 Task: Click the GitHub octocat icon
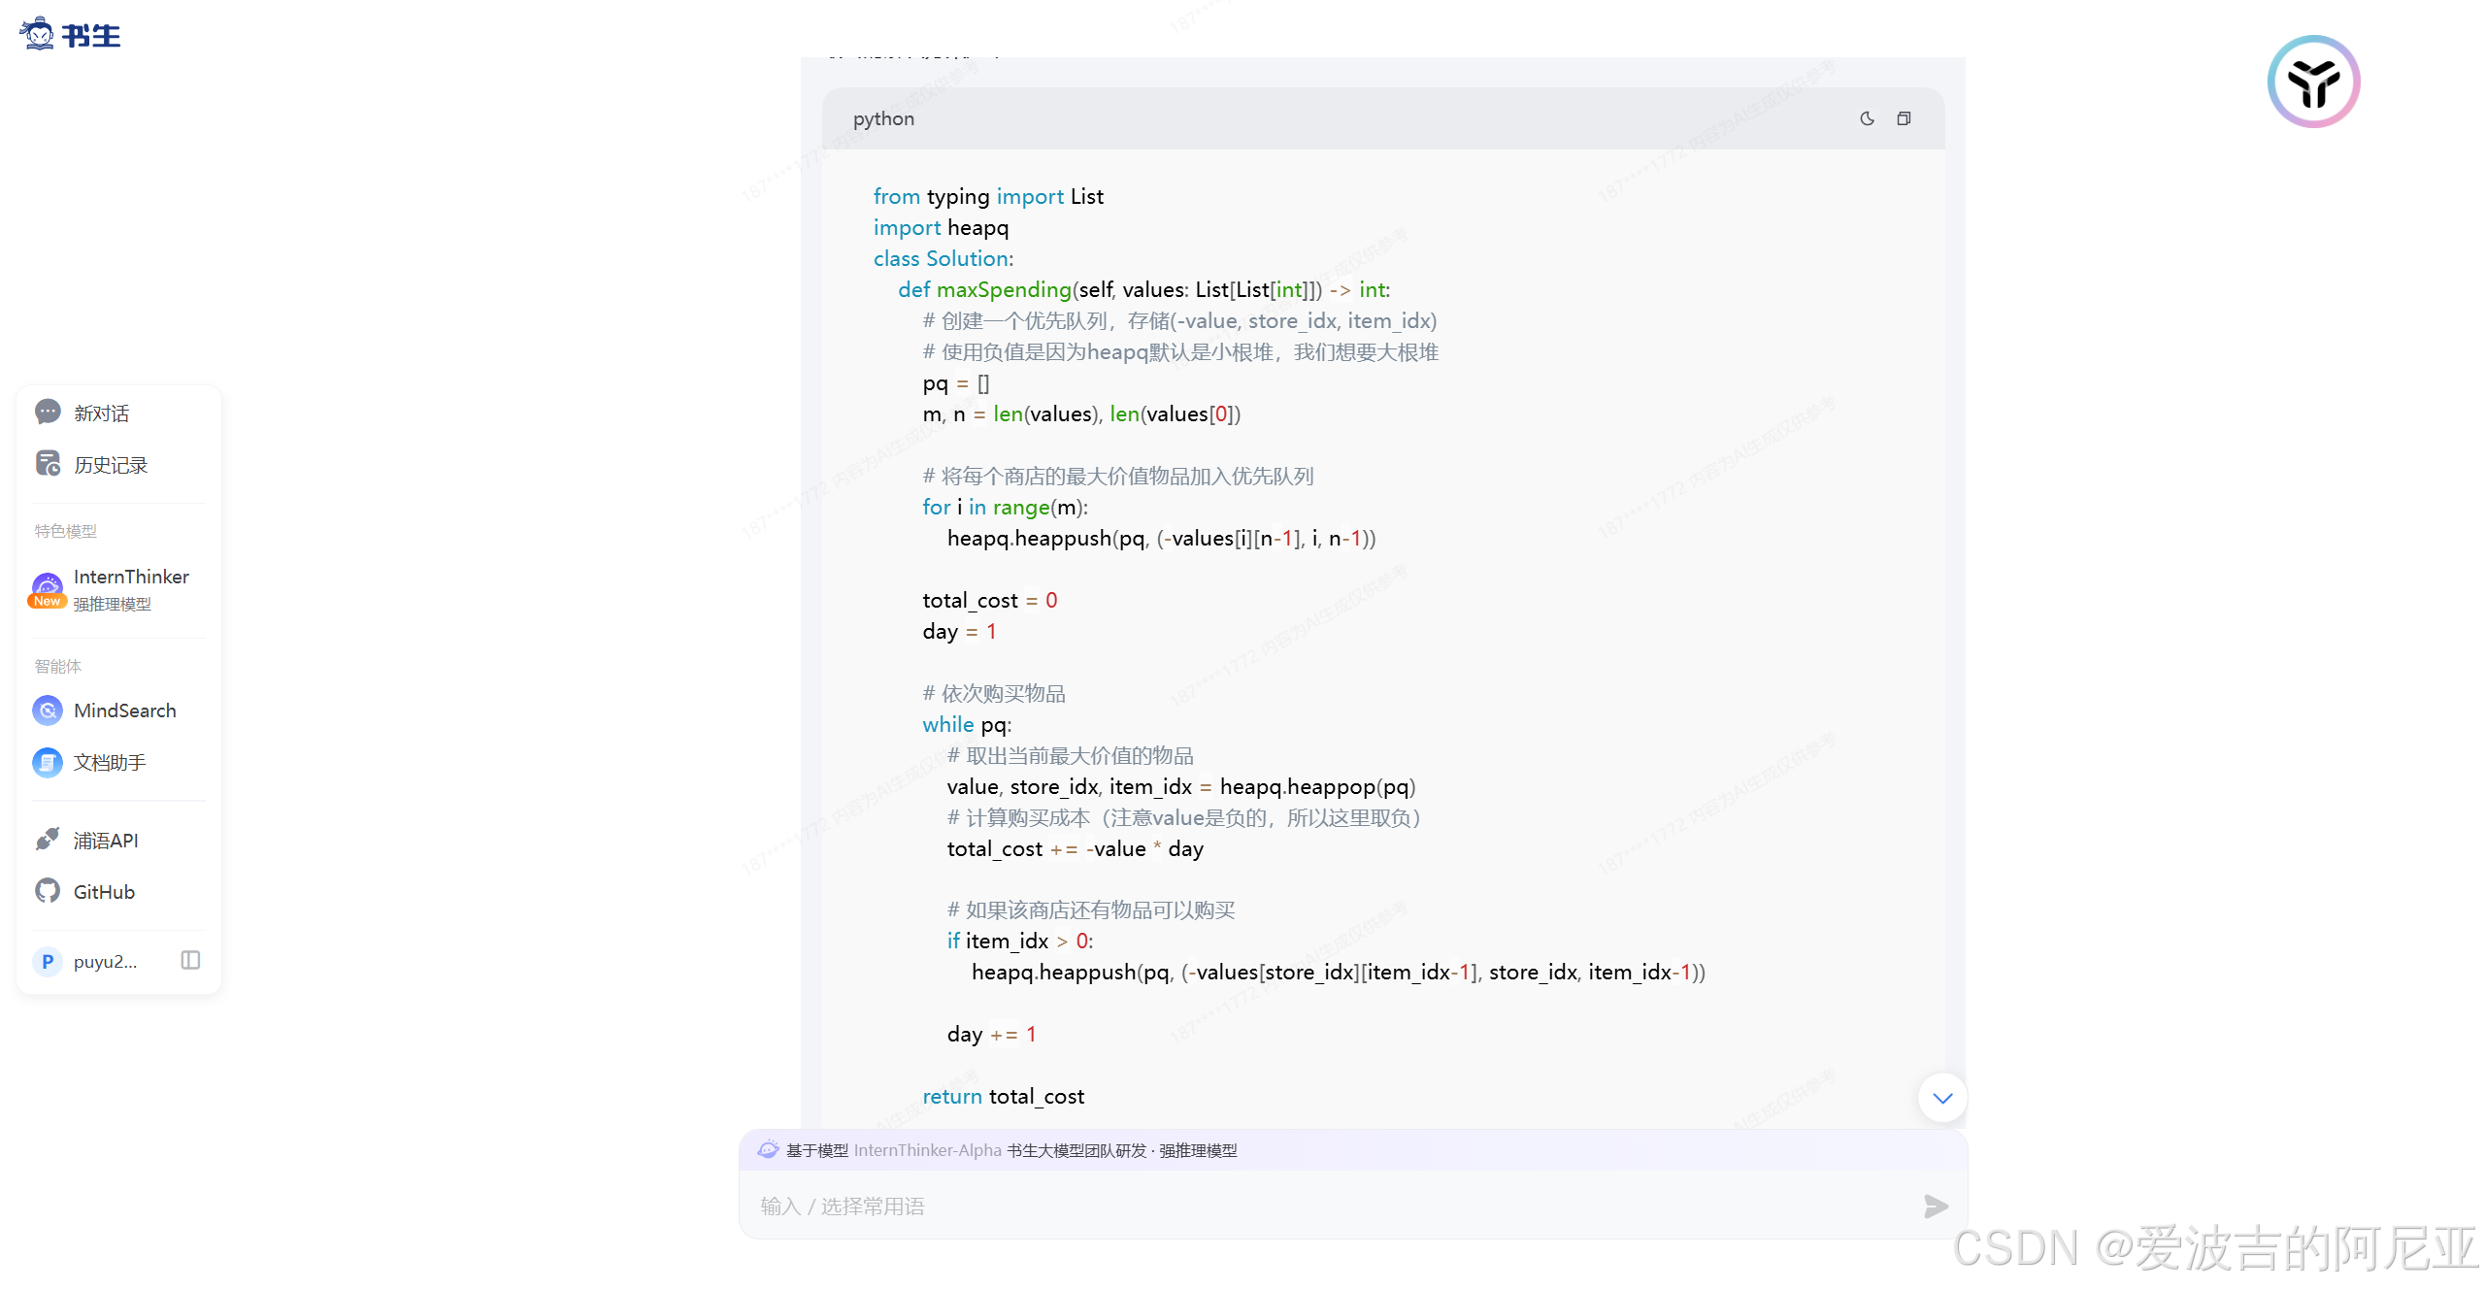click(48, 891)
